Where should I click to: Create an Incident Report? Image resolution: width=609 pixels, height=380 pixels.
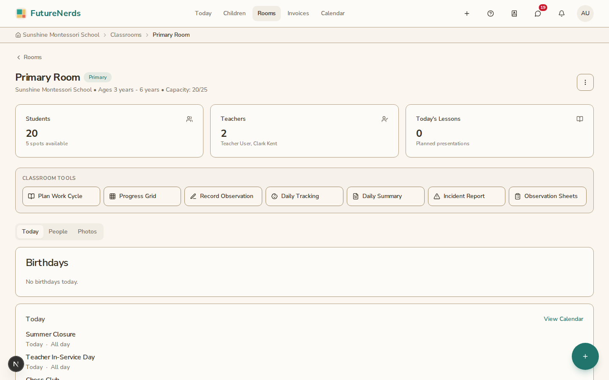(x=466, y=196)
